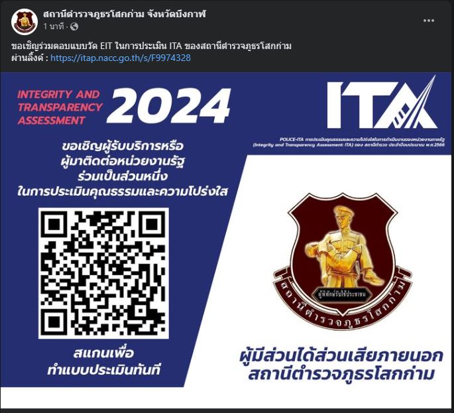Open the post timestamp '1 นาที'

(x=54, y=27)
